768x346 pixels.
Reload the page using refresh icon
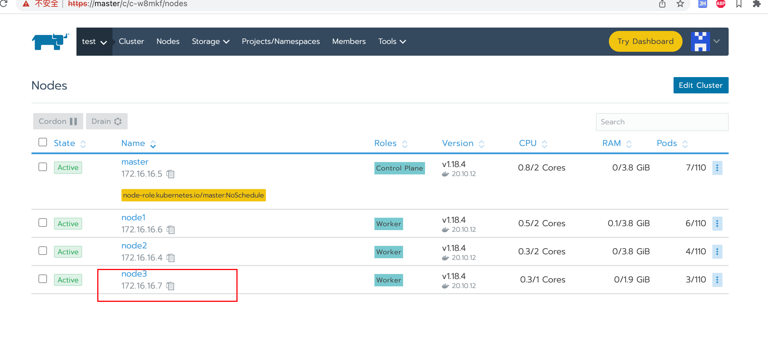pyautogui.click(x=4, y=4)
